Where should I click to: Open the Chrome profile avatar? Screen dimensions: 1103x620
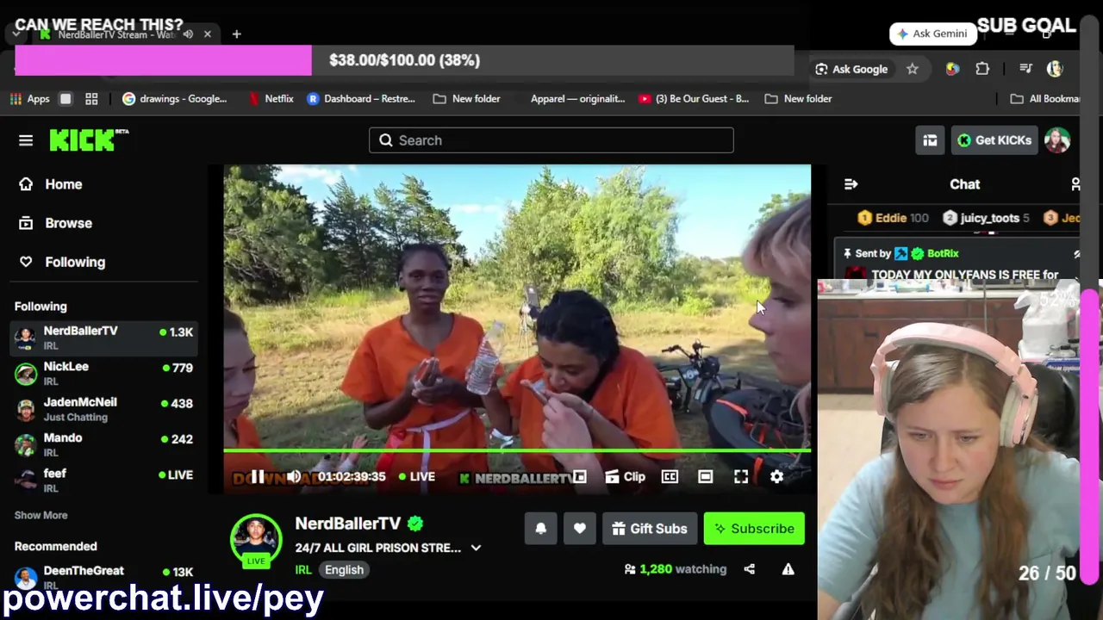[x=1055, y=69]
